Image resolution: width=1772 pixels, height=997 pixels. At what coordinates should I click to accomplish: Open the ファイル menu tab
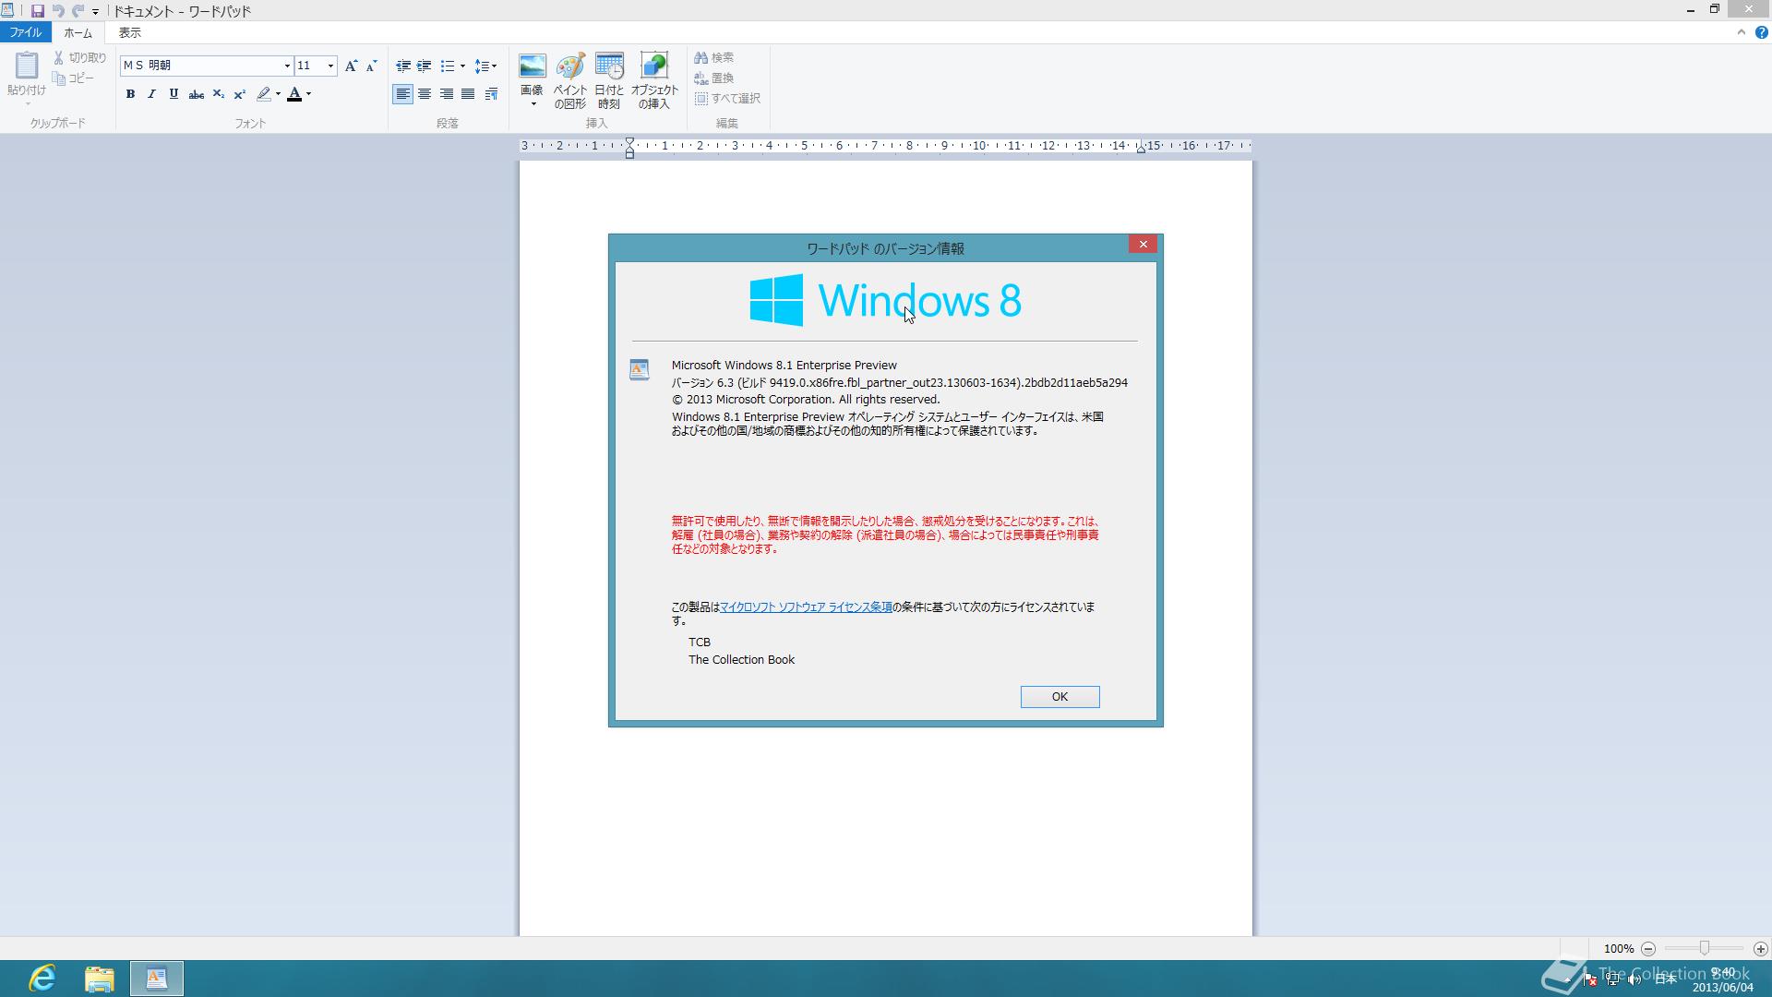(x=26, y=32)
